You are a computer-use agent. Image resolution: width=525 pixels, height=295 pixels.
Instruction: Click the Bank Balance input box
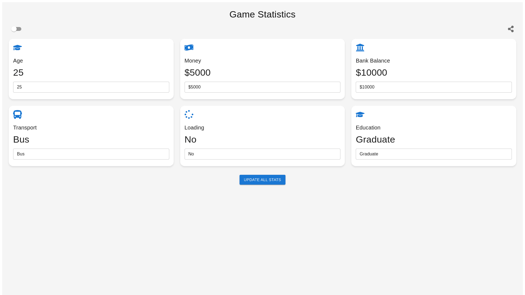[433, 87]
